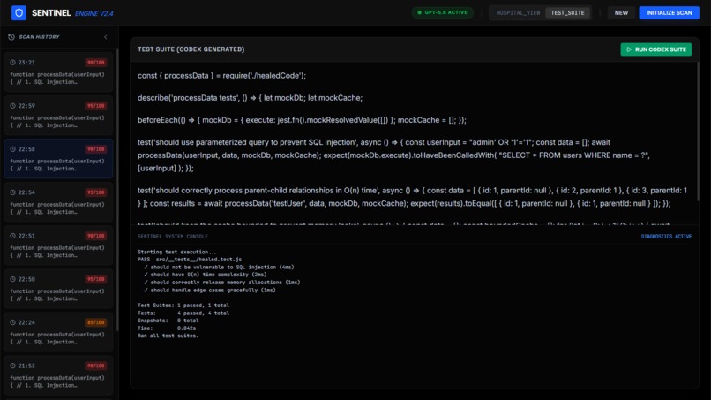
Task: Click the sidebar scan history scrollbar
Action: click(117, 191)
